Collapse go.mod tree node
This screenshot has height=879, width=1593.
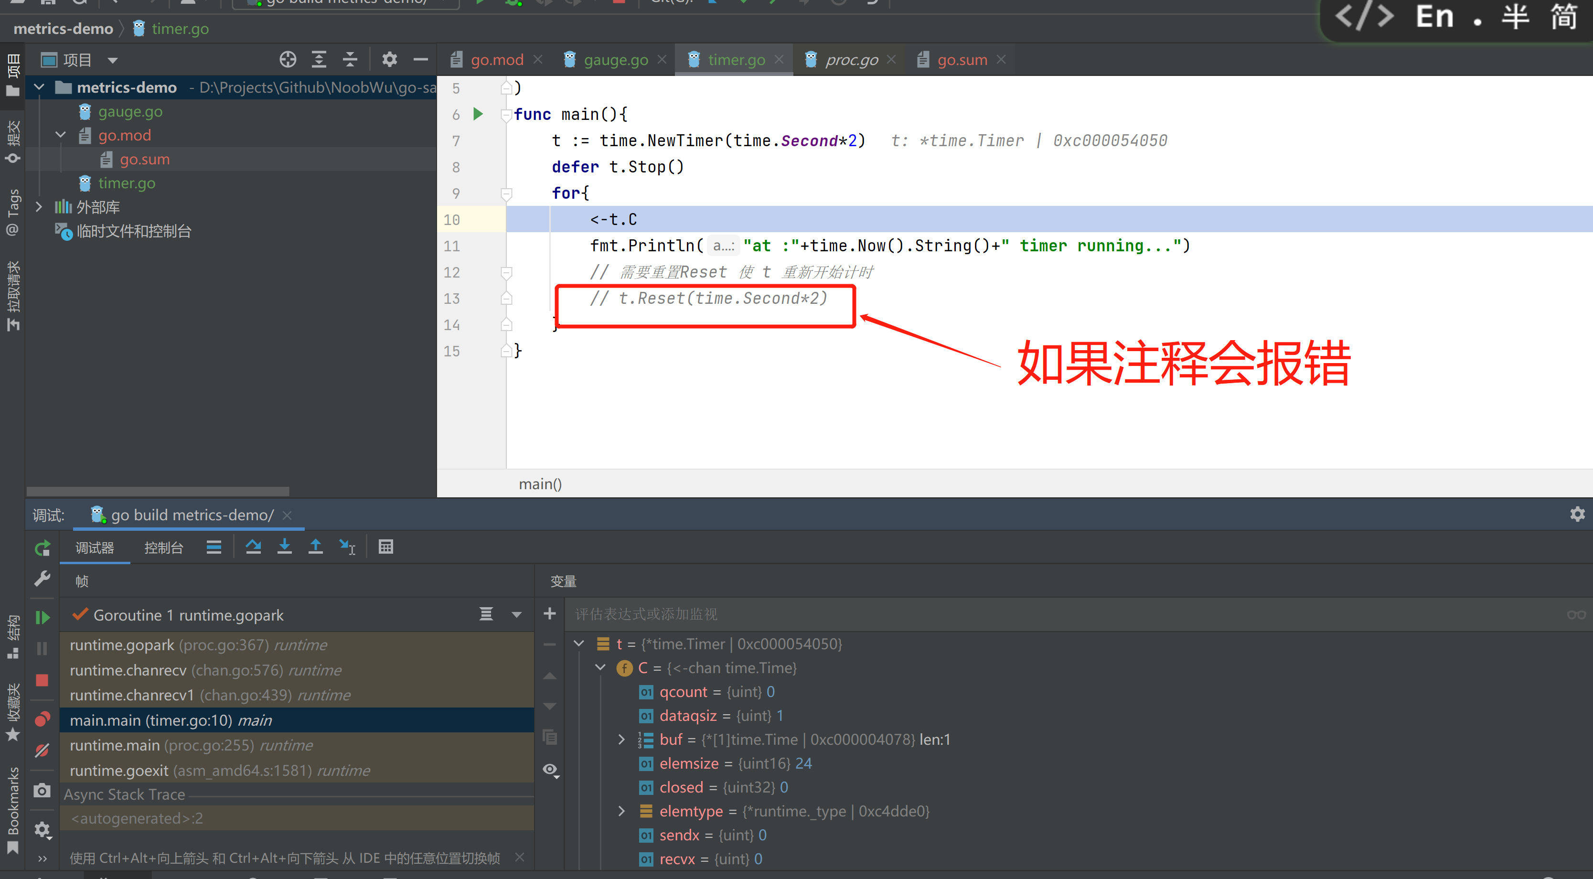pyautogui.click(x=61, y=135)
